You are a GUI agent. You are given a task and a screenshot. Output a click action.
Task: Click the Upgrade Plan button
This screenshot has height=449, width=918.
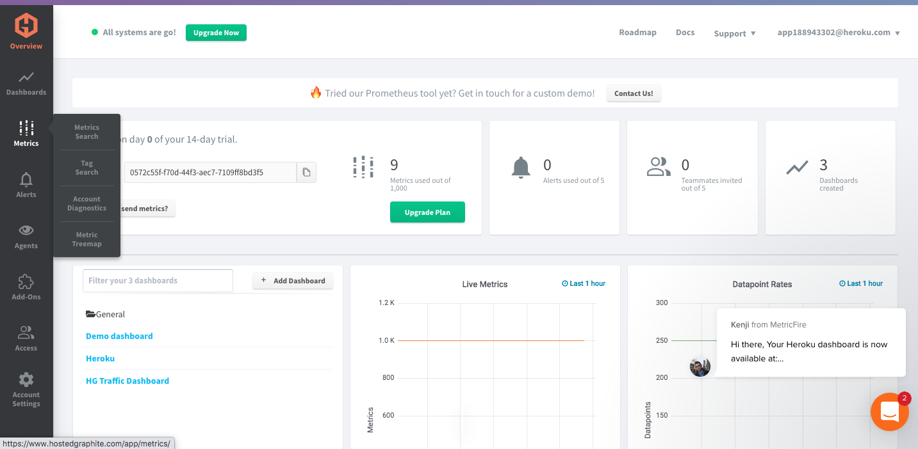click(427, 212)
